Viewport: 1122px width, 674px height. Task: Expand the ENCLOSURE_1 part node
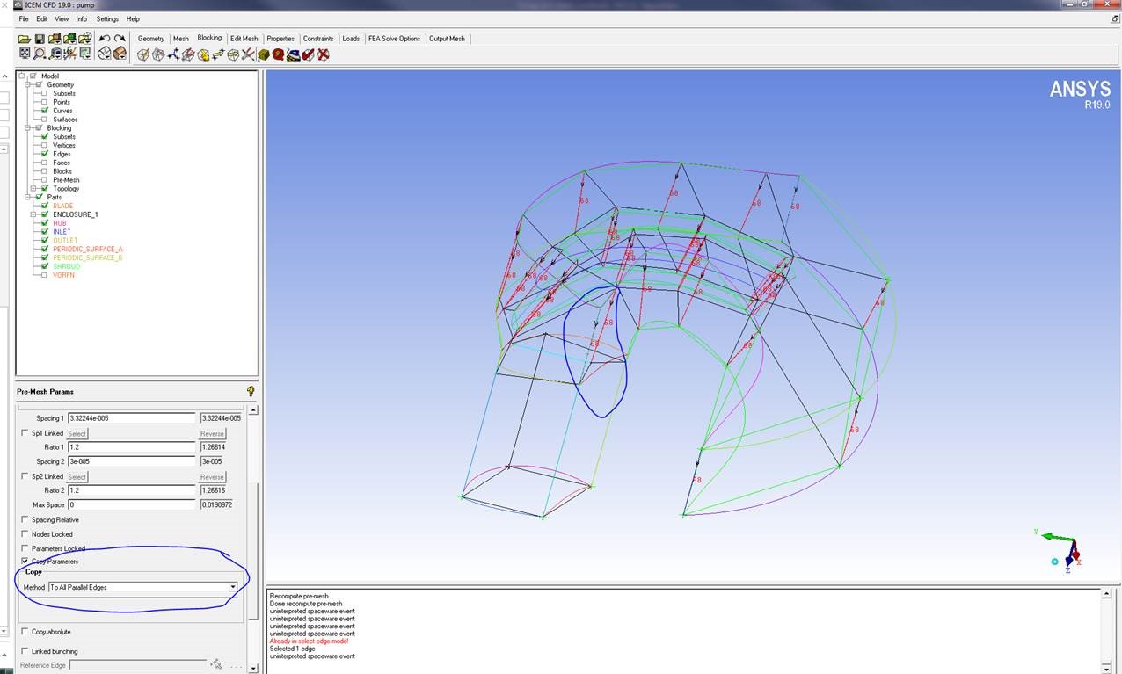pos(33,214)
